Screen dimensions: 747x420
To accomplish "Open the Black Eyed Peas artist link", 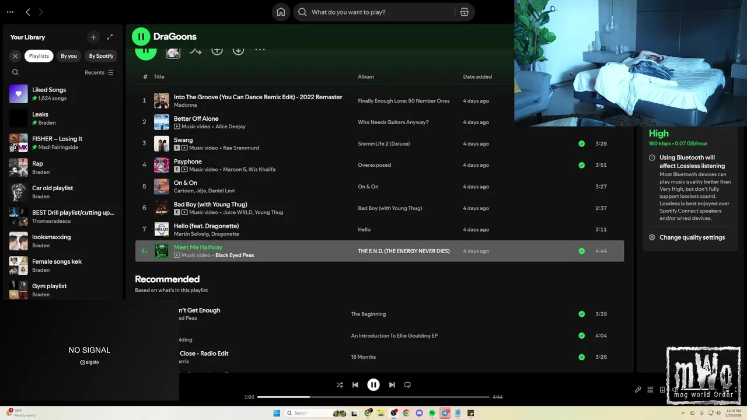I will point(235,256).
